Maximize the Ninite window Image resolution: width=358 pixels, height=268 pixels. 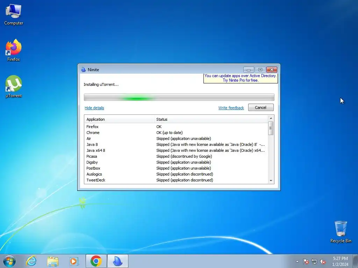[x=260, y=69]
